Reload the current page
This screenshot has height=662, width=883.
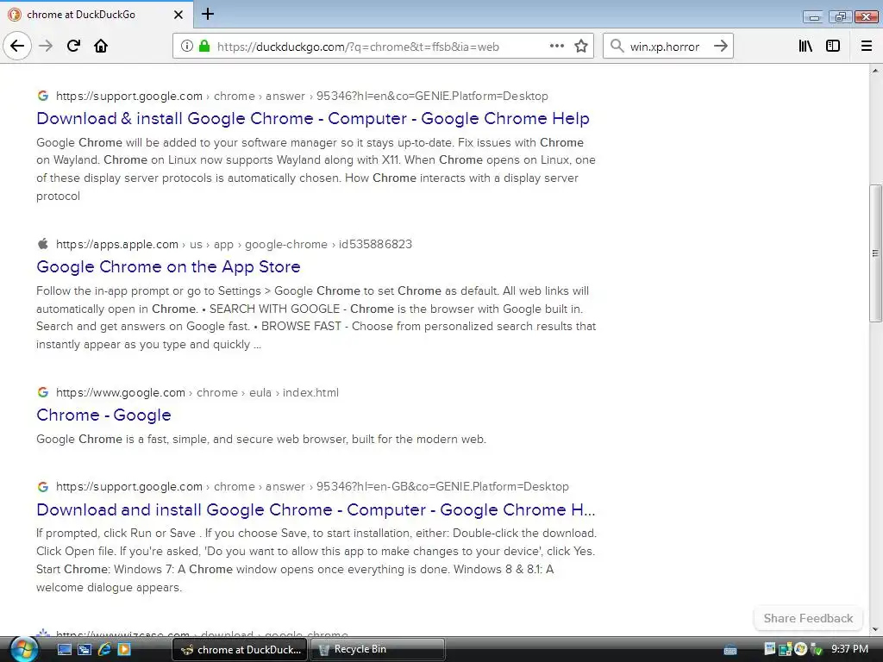pos(73,46)
